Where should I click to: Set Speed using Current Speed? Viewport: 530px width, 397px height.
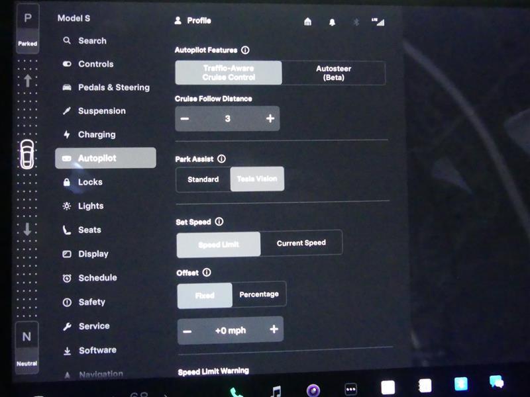coord(301,243)
